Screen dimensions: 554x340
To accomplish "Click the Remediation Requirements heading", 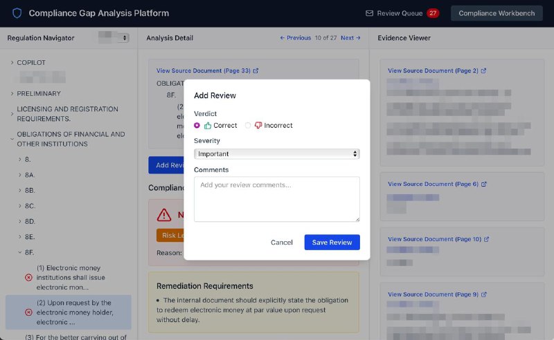I will point(205,286).
